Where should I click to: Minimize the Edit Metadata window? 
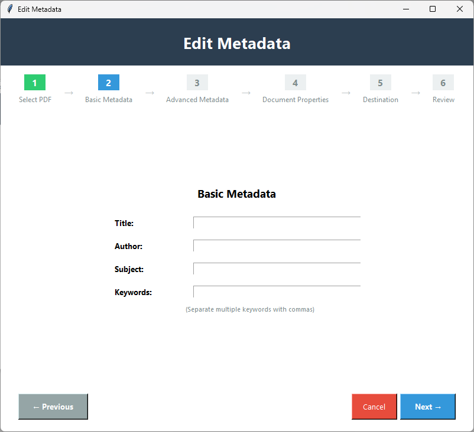coord(405,9)
